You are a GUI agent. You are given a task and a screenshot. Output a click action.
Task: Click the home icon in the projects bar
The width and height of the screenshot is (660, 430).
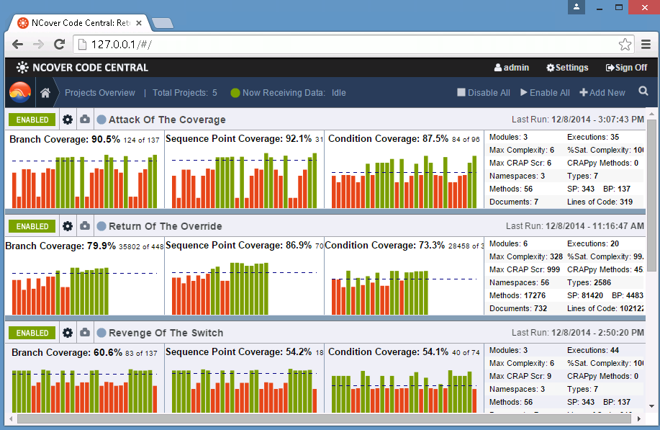45,93
